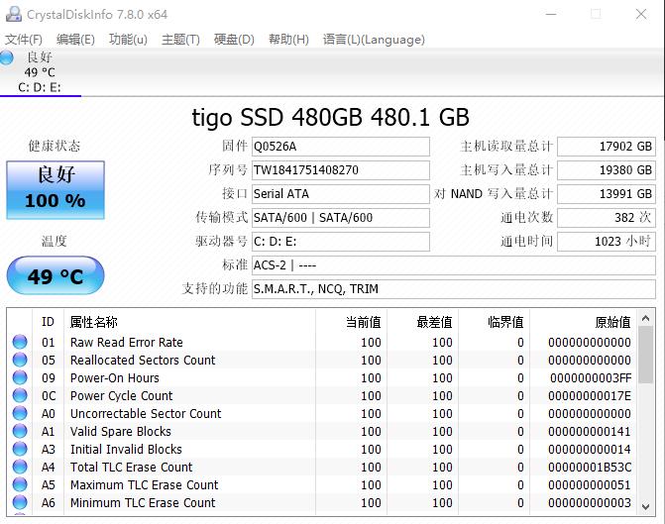Select the Raw Read Error Rate row text
The image size is (665, 524).
click(127, 342)
